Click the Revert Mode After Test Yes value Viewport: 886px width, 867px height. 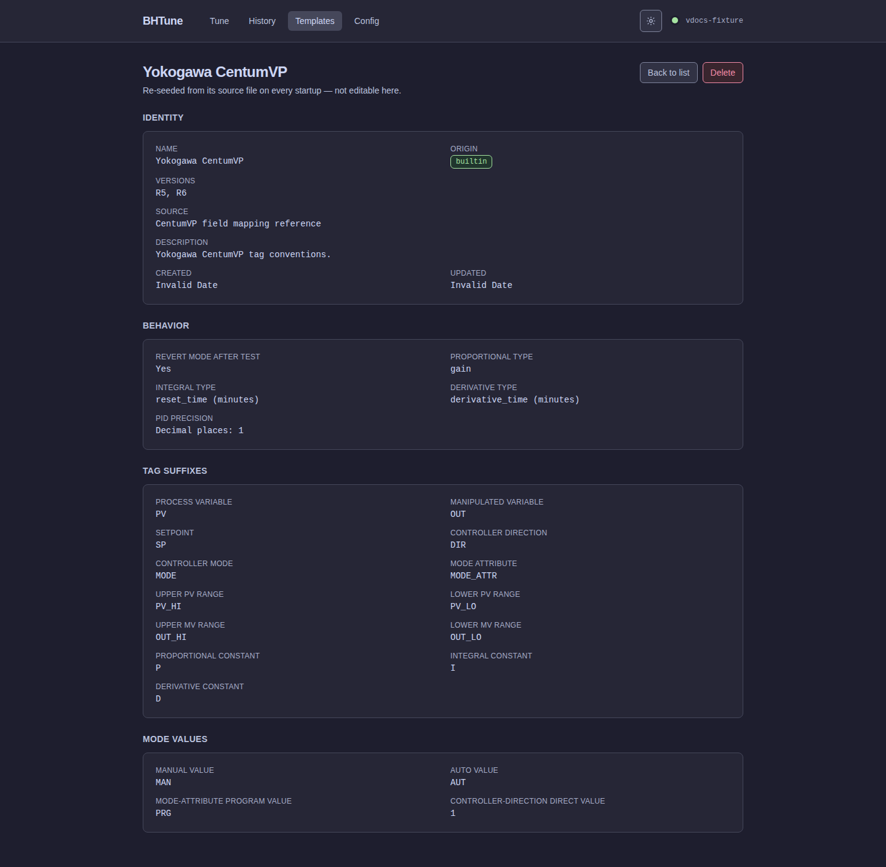coord(163,369)
